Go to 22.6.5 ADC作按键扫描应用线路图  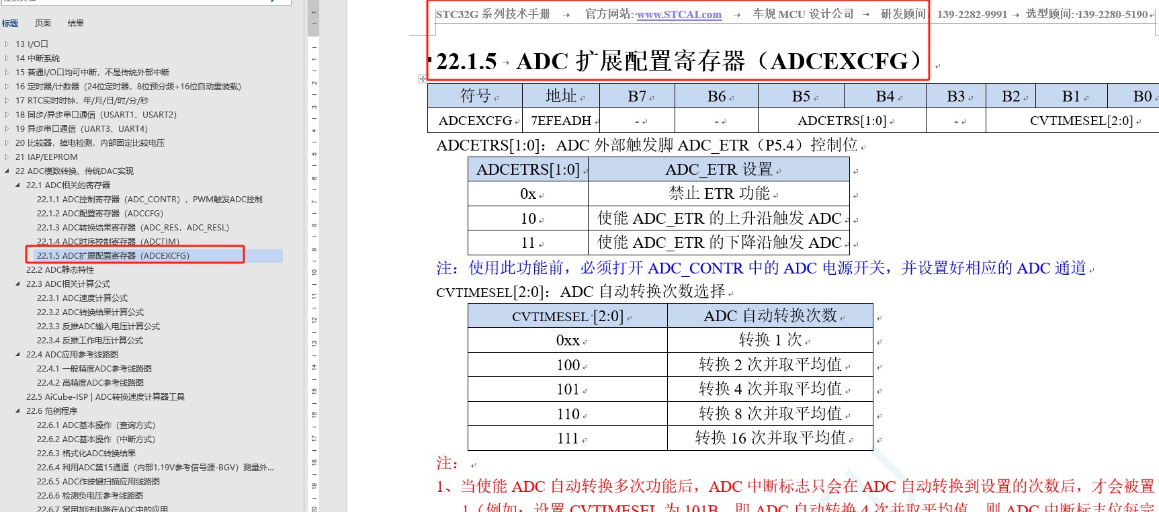coord(98,482)
